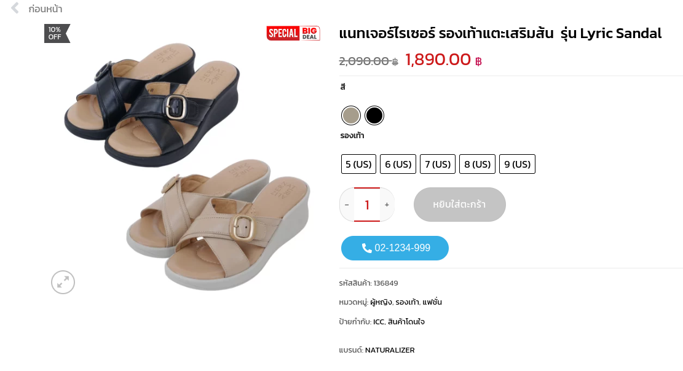
Task: Click the back chevron arrow icon
Action: tap(15, 8)
